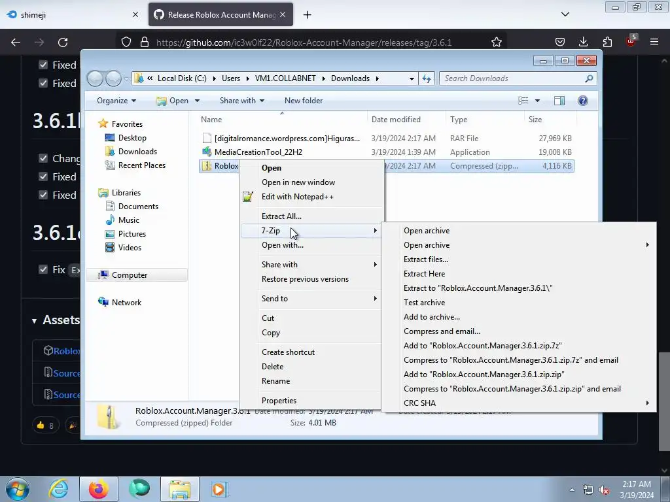Choose Extract All... menu entry

281,216
